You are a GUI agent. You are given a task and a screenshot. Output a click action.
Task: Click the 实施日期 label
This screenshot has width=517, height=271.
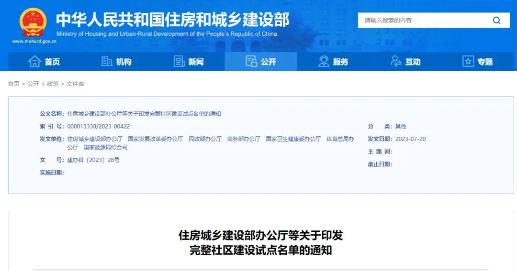[x=52, y=173]
